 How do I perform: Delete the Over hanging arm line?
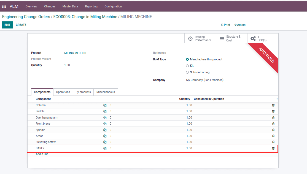[x=273, y=117]
